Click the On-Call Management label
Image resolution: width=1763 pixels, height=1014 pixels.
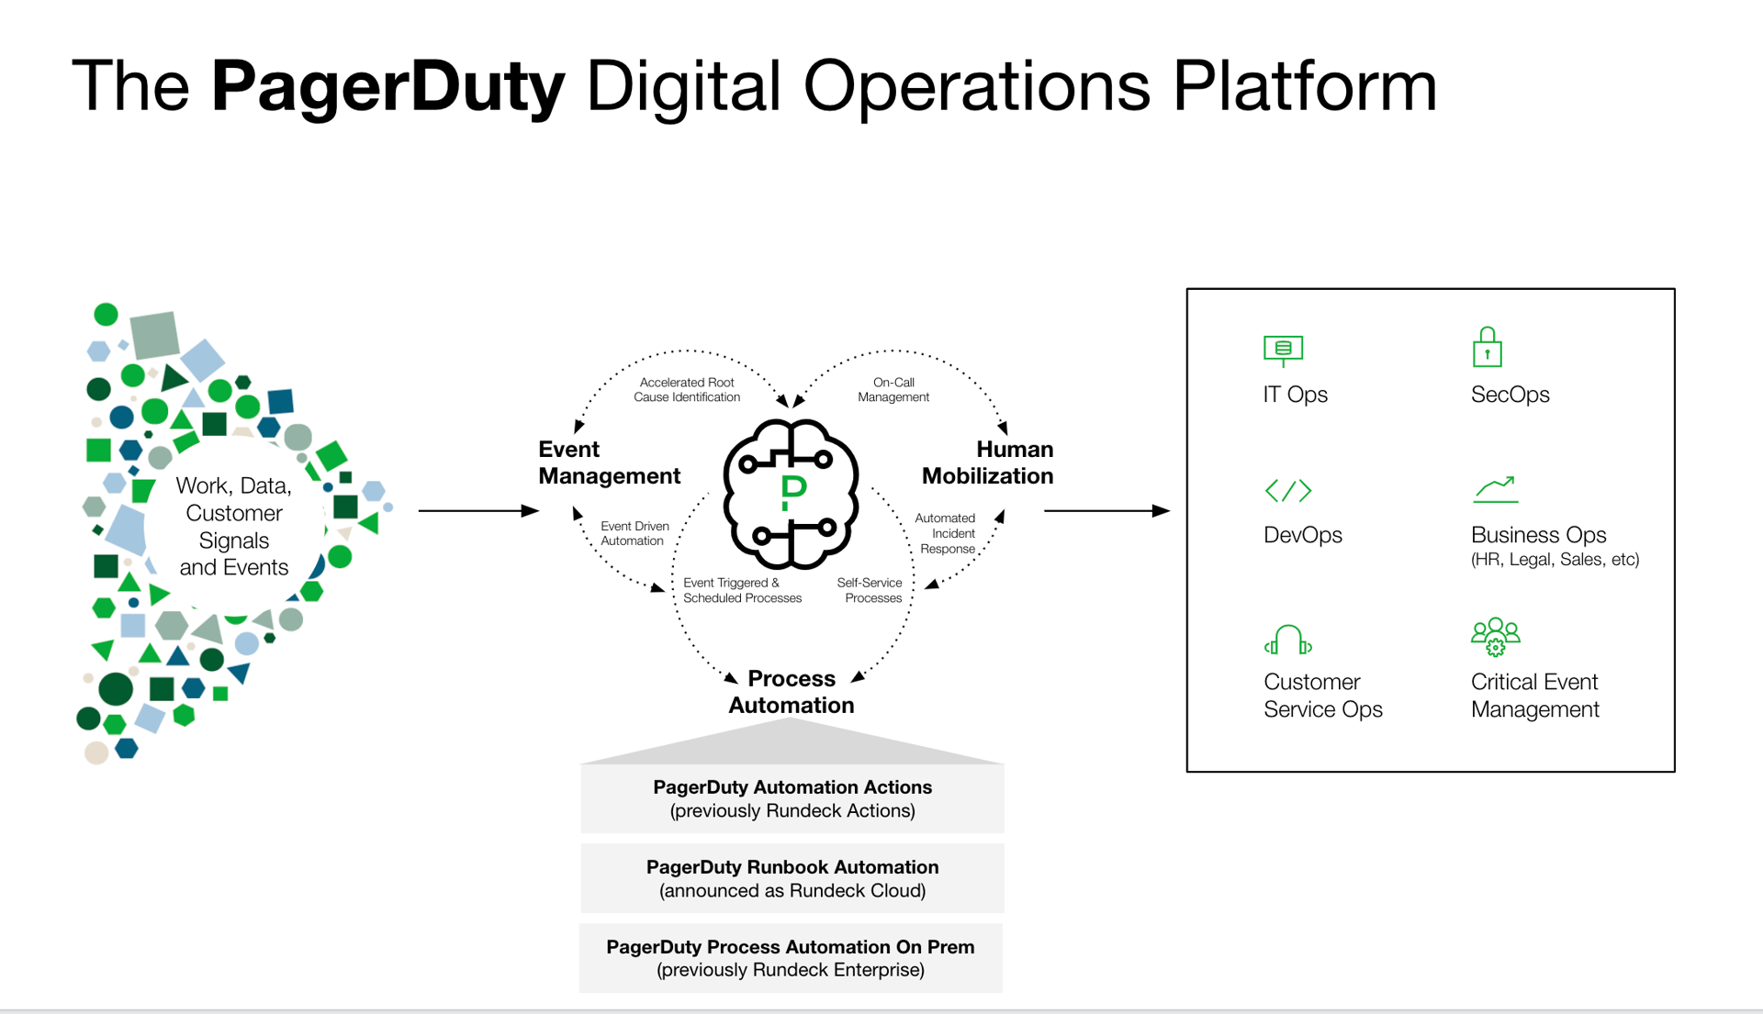tap(893, 390)
